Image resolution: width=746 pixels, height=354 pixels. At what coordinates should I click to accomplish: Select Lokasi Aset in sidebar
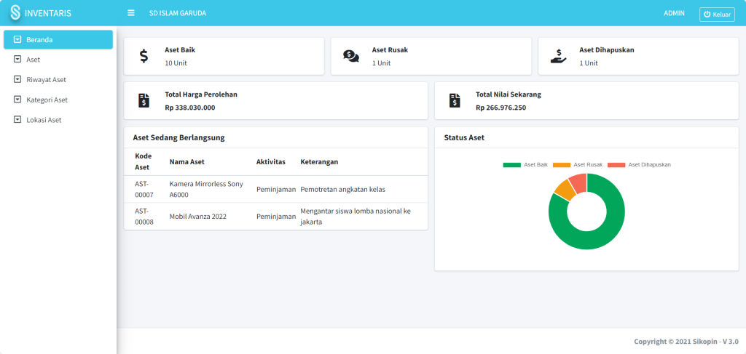pos(58,120)
